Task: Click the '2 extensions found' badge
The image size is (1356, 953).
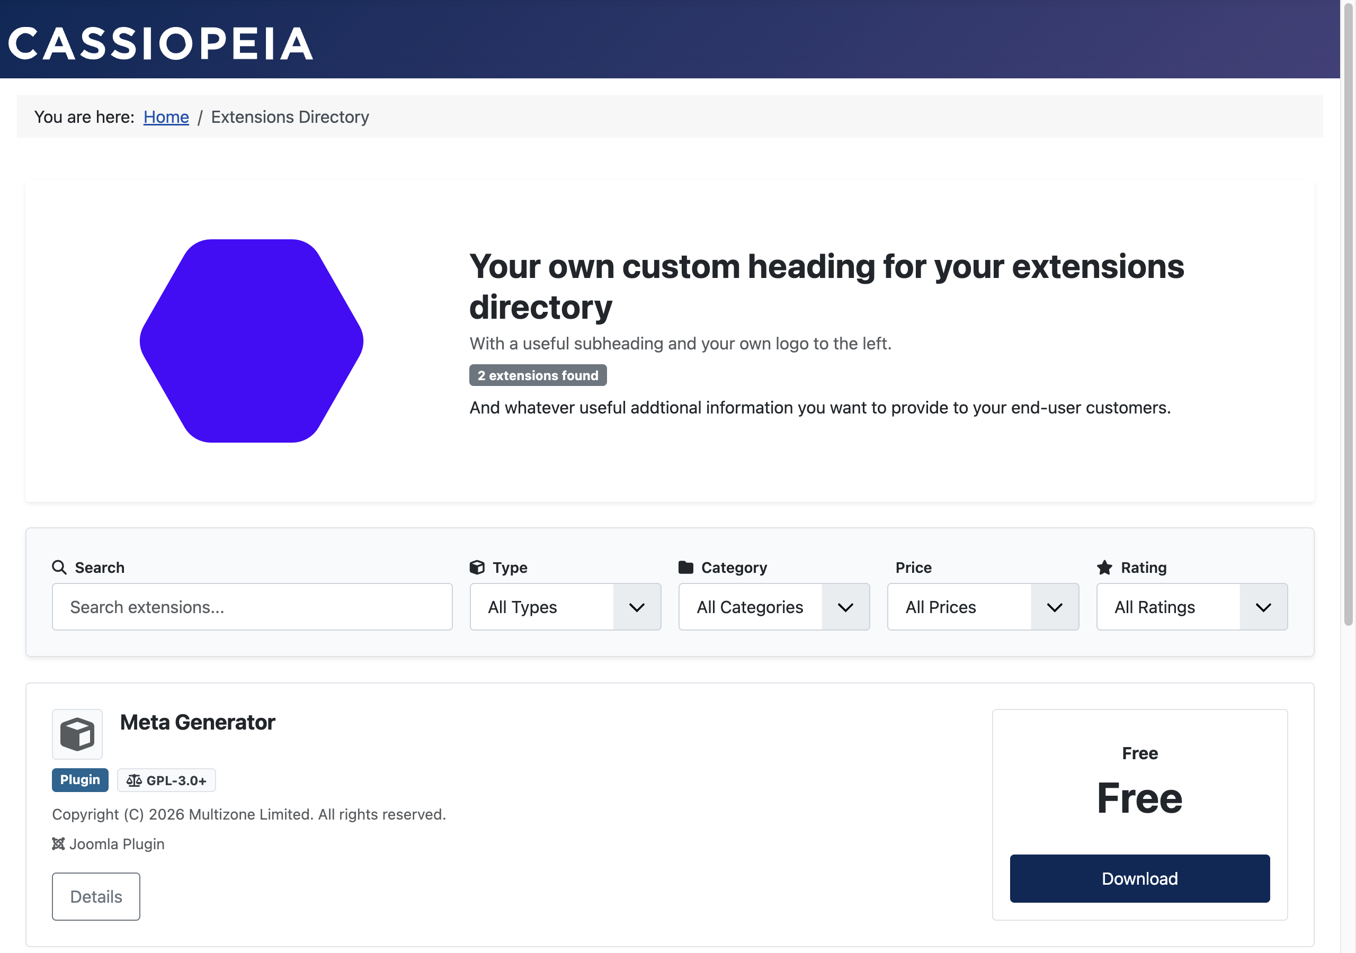Action: [x=538, y=375]
